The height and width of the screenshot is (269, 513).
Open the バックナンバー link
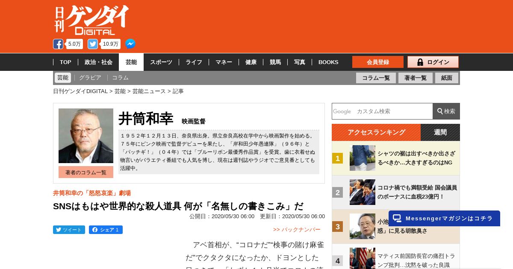tap(297, 230)
